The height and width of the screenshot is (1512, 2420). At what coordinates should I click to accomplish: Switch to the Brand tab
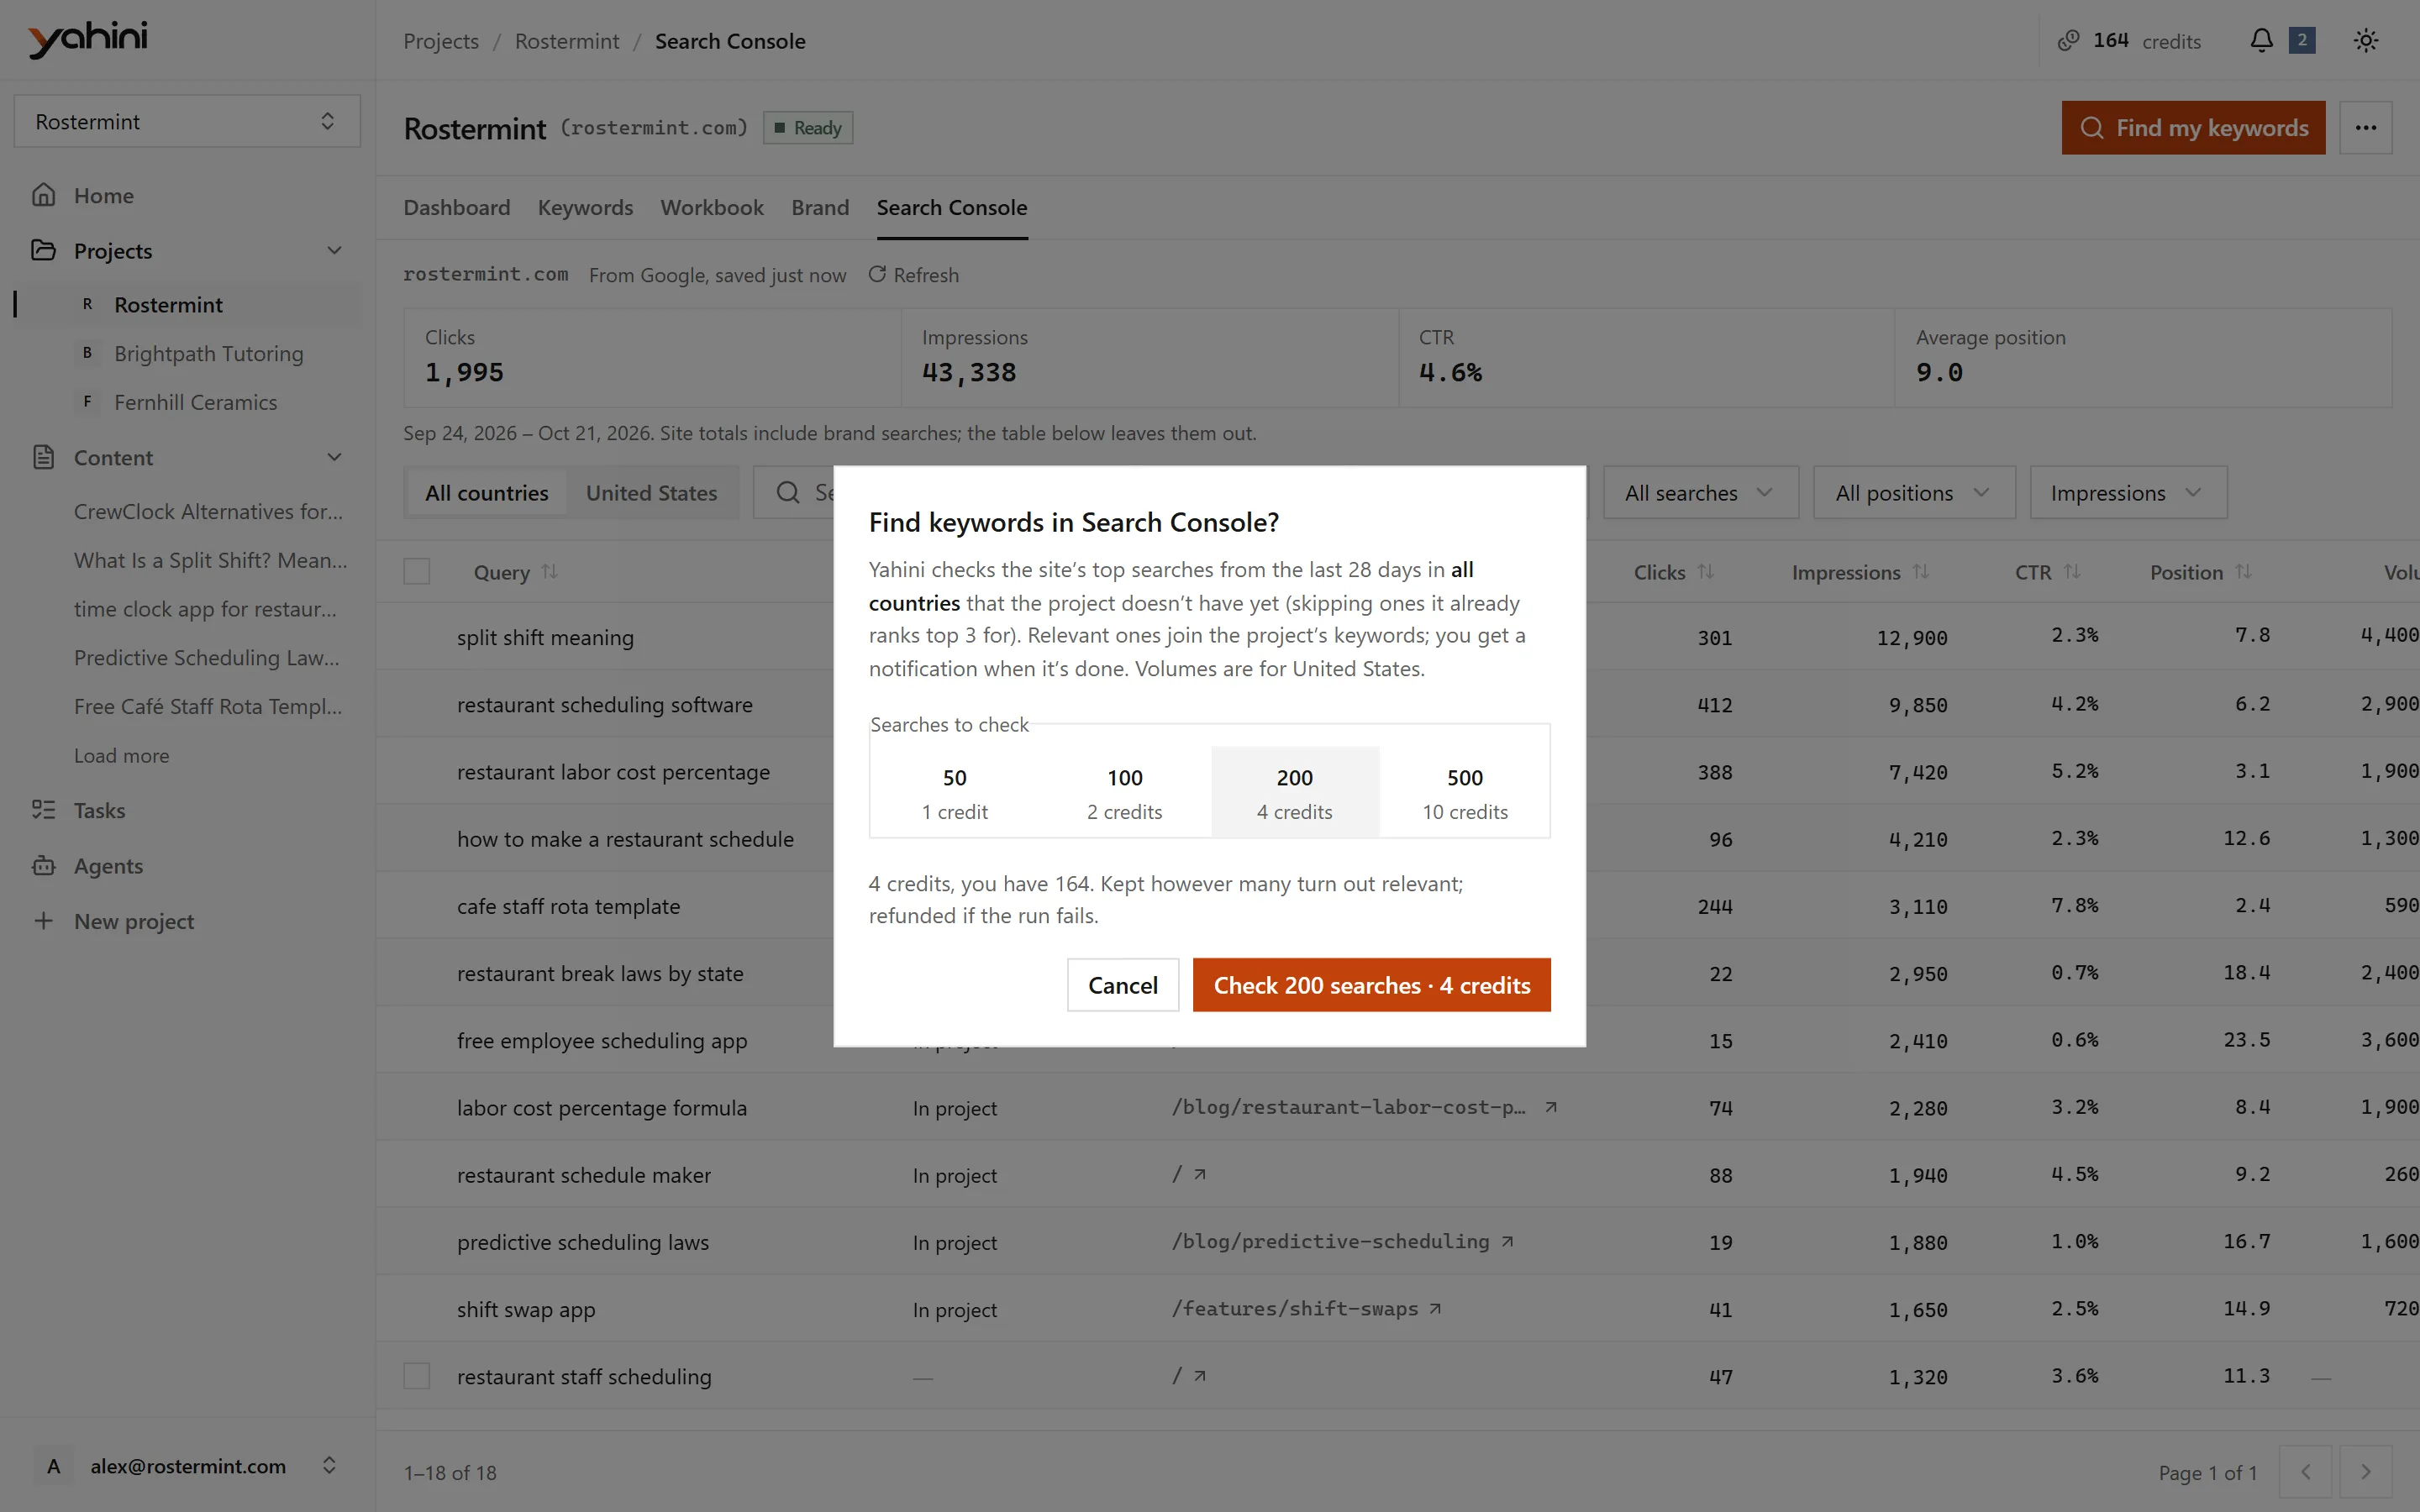tap(820, 207)
